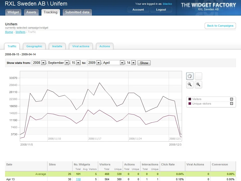Open the start day 15 dropdown
The height and width of the screenshot is (181, 241).
(x=75, y=63)
